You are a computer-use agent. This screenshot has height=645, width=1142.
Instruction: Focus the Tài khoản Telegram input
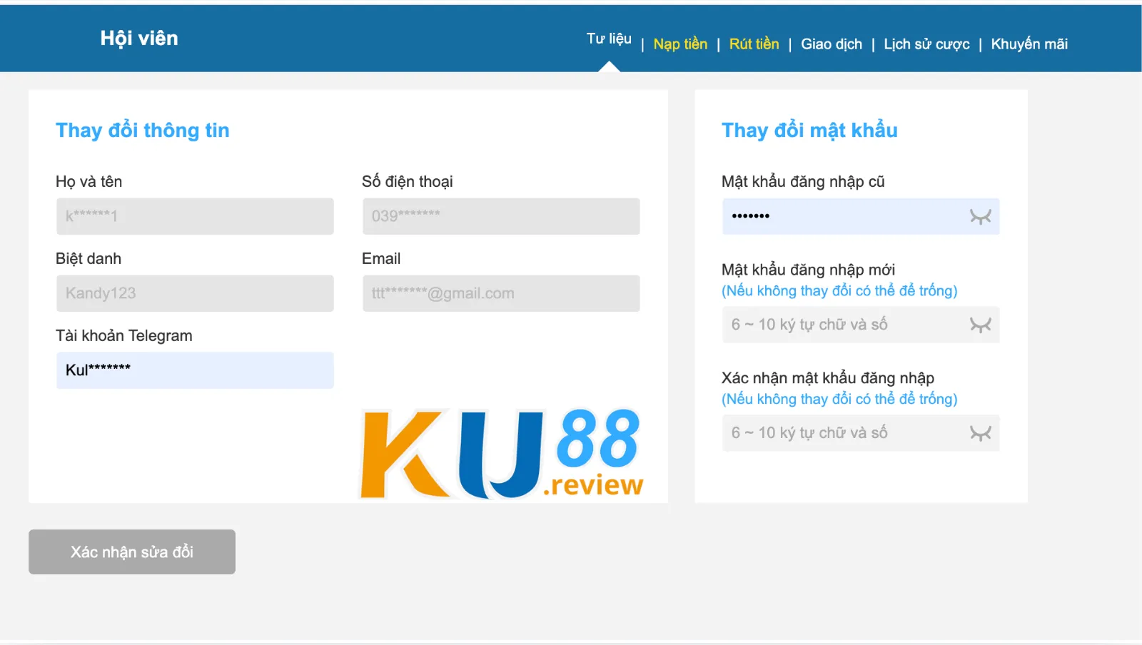[195, 370]
